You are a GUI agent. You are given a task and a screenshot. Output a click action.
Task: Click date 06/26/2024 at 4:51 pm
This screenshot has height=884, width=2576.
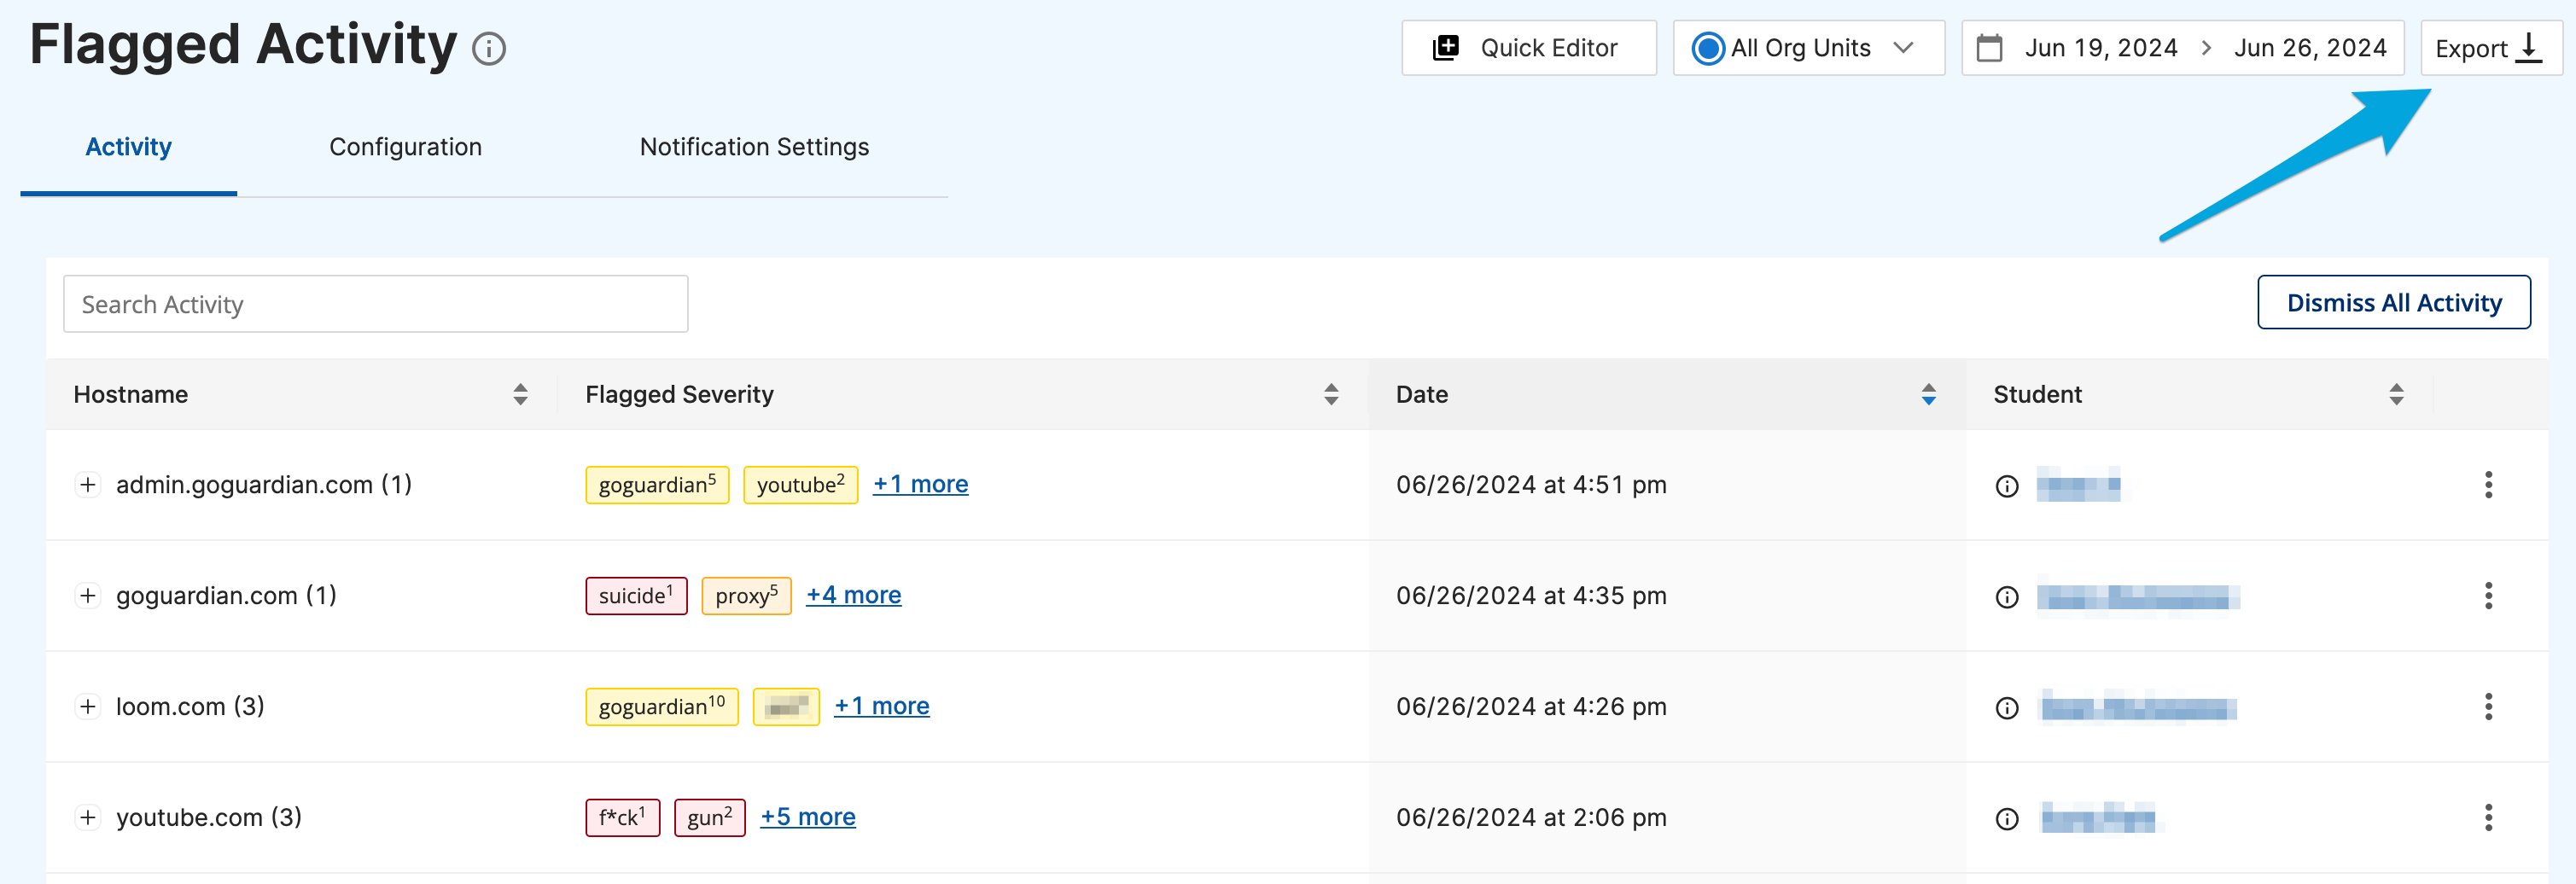click(1531, 485)
